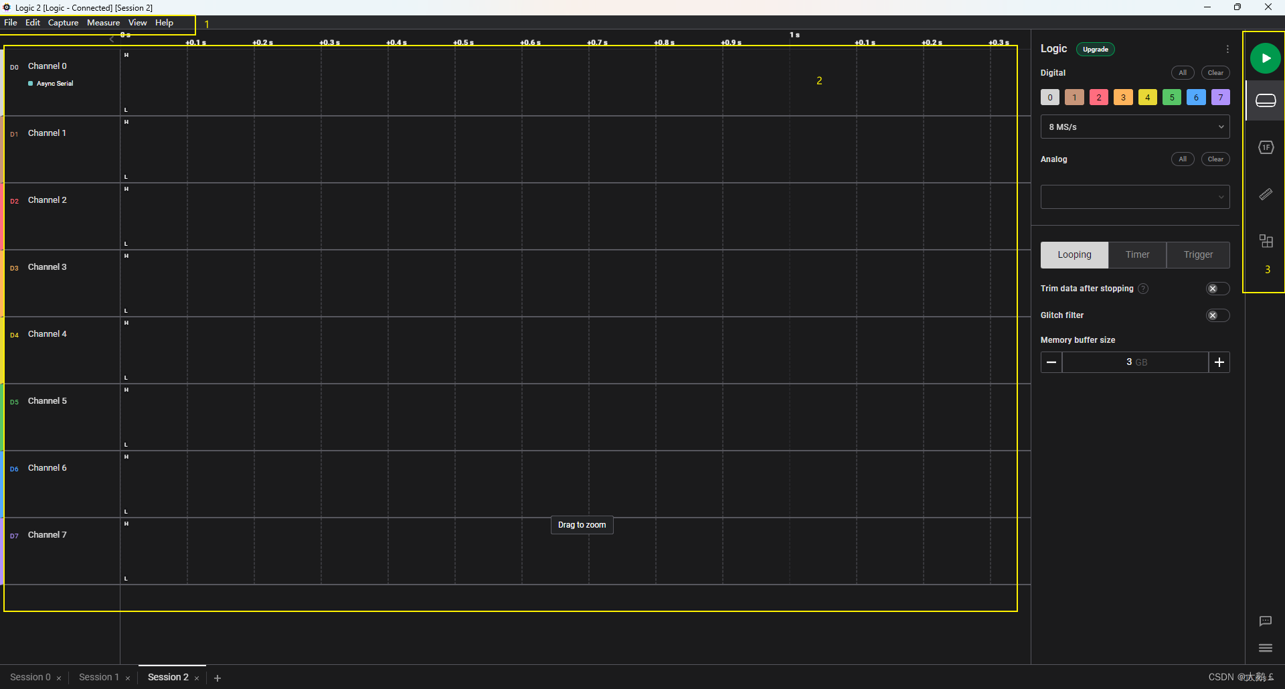Open the Analog sample rate dropdown
The image size is (1285, 689).
point(1135,197)
